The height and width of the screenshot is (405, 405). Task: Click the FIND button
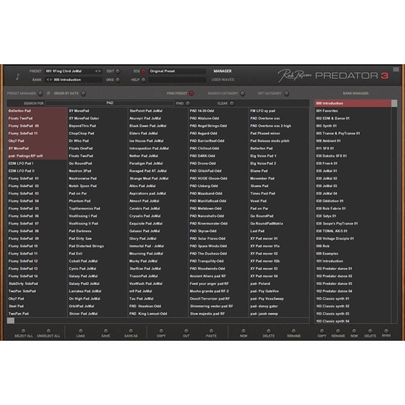(188, 103)
